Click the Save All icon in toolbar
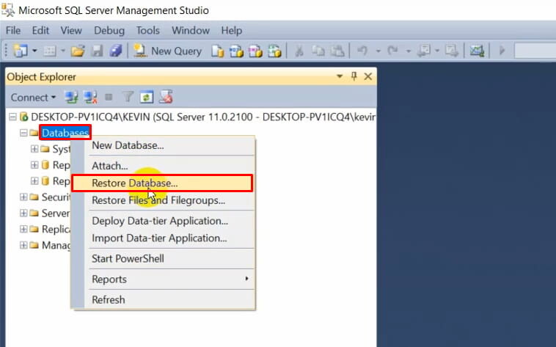This screenshot has height=347, width=556. click(116, 51)
